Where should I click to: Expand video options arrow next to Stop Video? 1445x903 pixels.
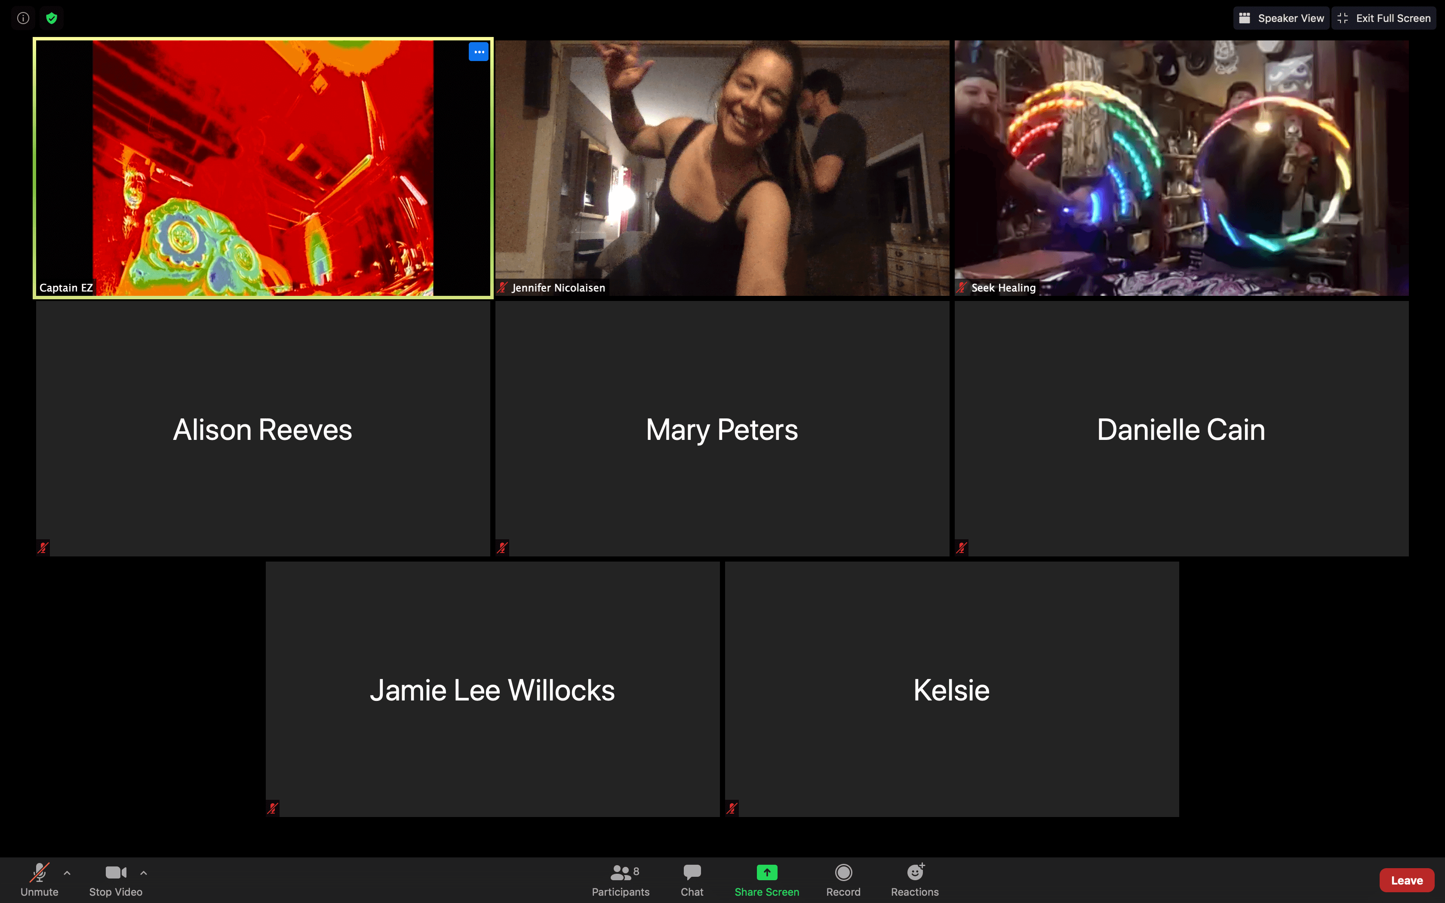point(143,872)
